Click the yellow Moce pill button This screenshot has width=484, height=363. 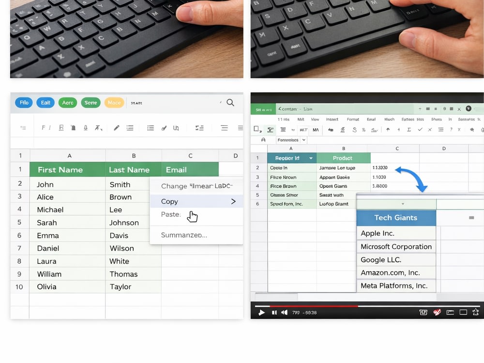(114, 103)
